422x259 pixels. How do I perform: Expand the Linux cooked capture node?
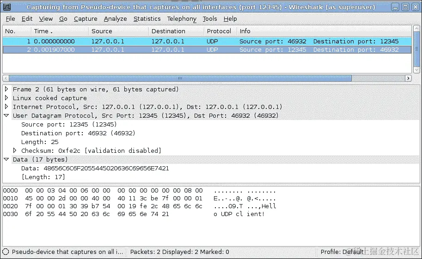click(6, 97)
